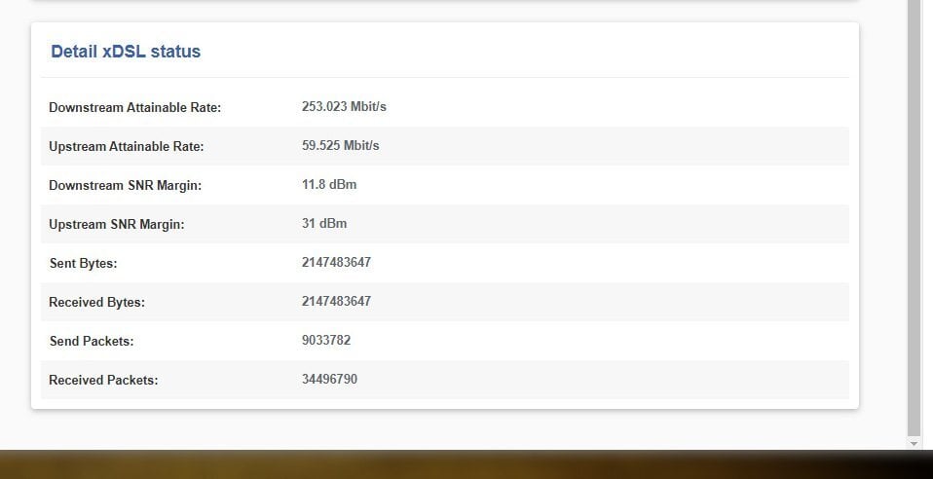Select 'Downstream Attainable Rate:' label

click(x=135, y=108)
